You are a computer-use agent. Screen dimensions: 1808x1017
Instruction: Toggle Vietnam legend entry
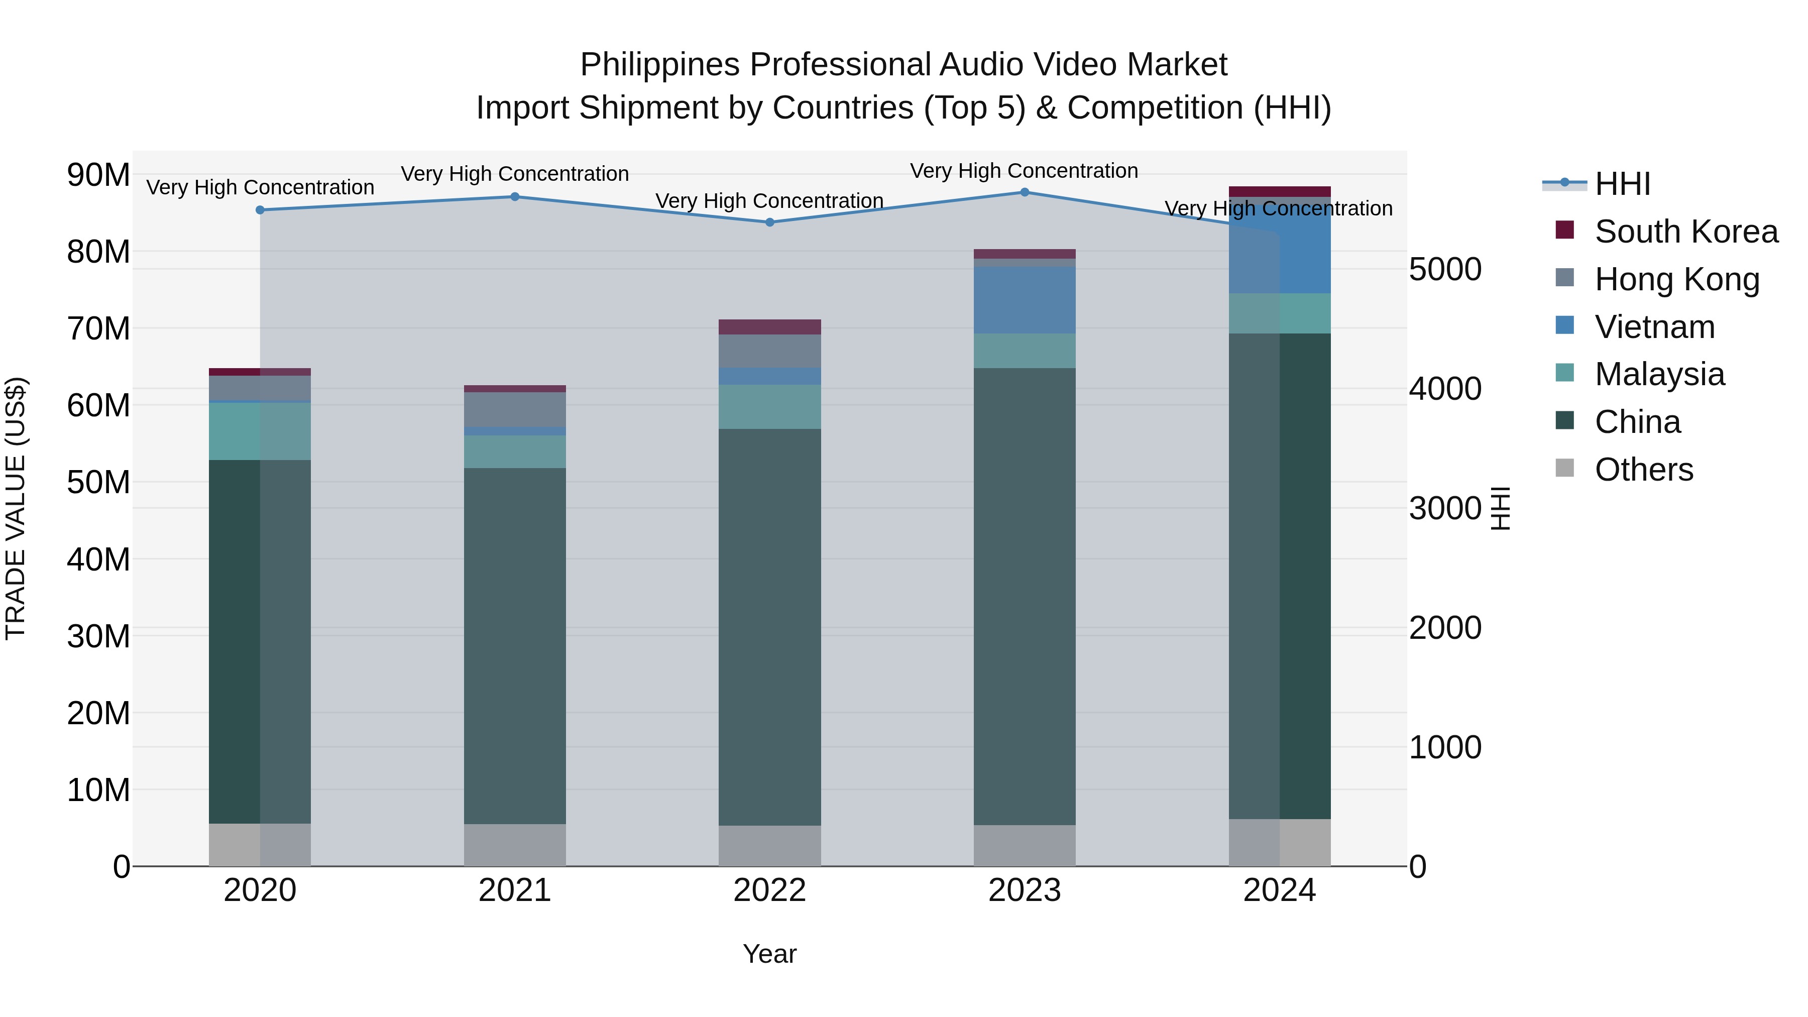[x=1635, y=326]
